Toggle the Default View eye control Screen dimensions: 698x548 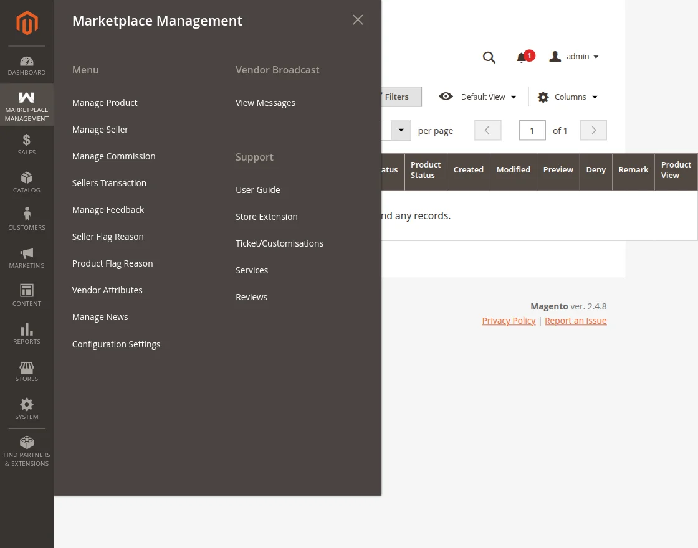point(446,97)
